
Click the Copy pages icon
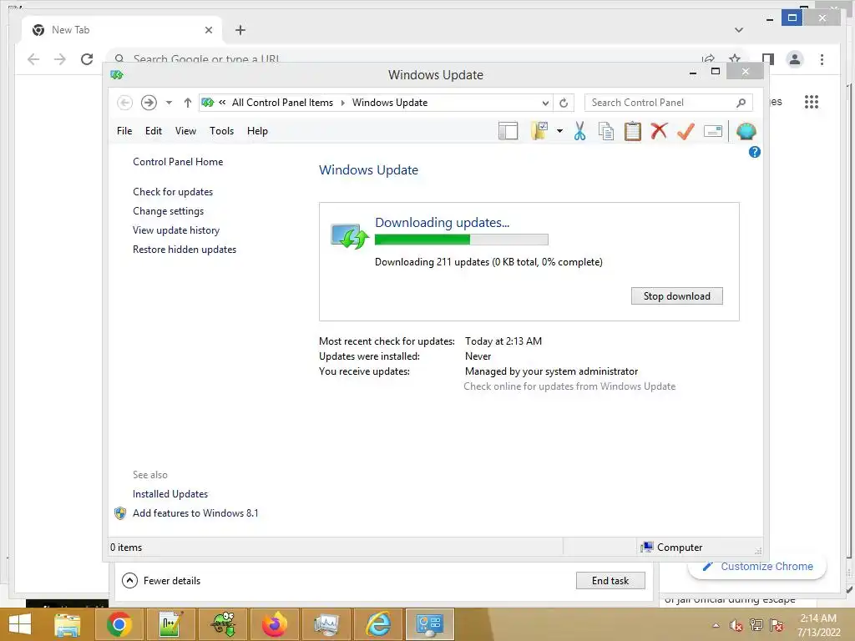pos(606,131)
